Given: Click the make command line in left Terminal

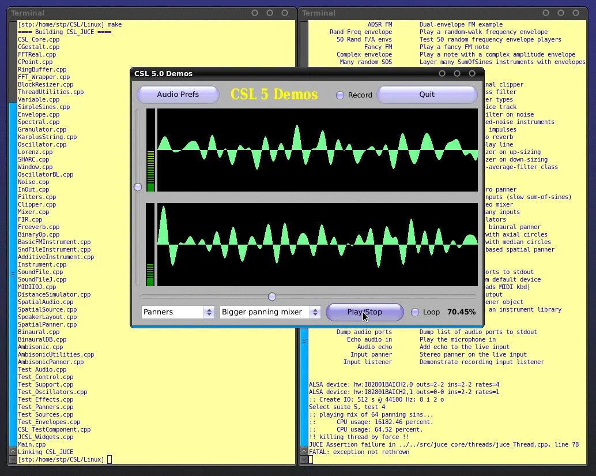Looking at the screenshot, I should (70, 24).
